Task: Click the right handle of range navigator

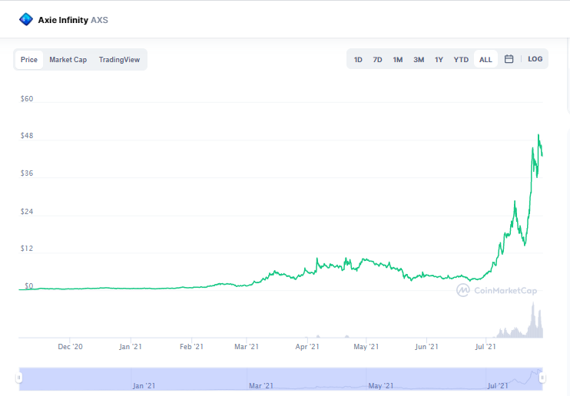Action: coord(542,378)
